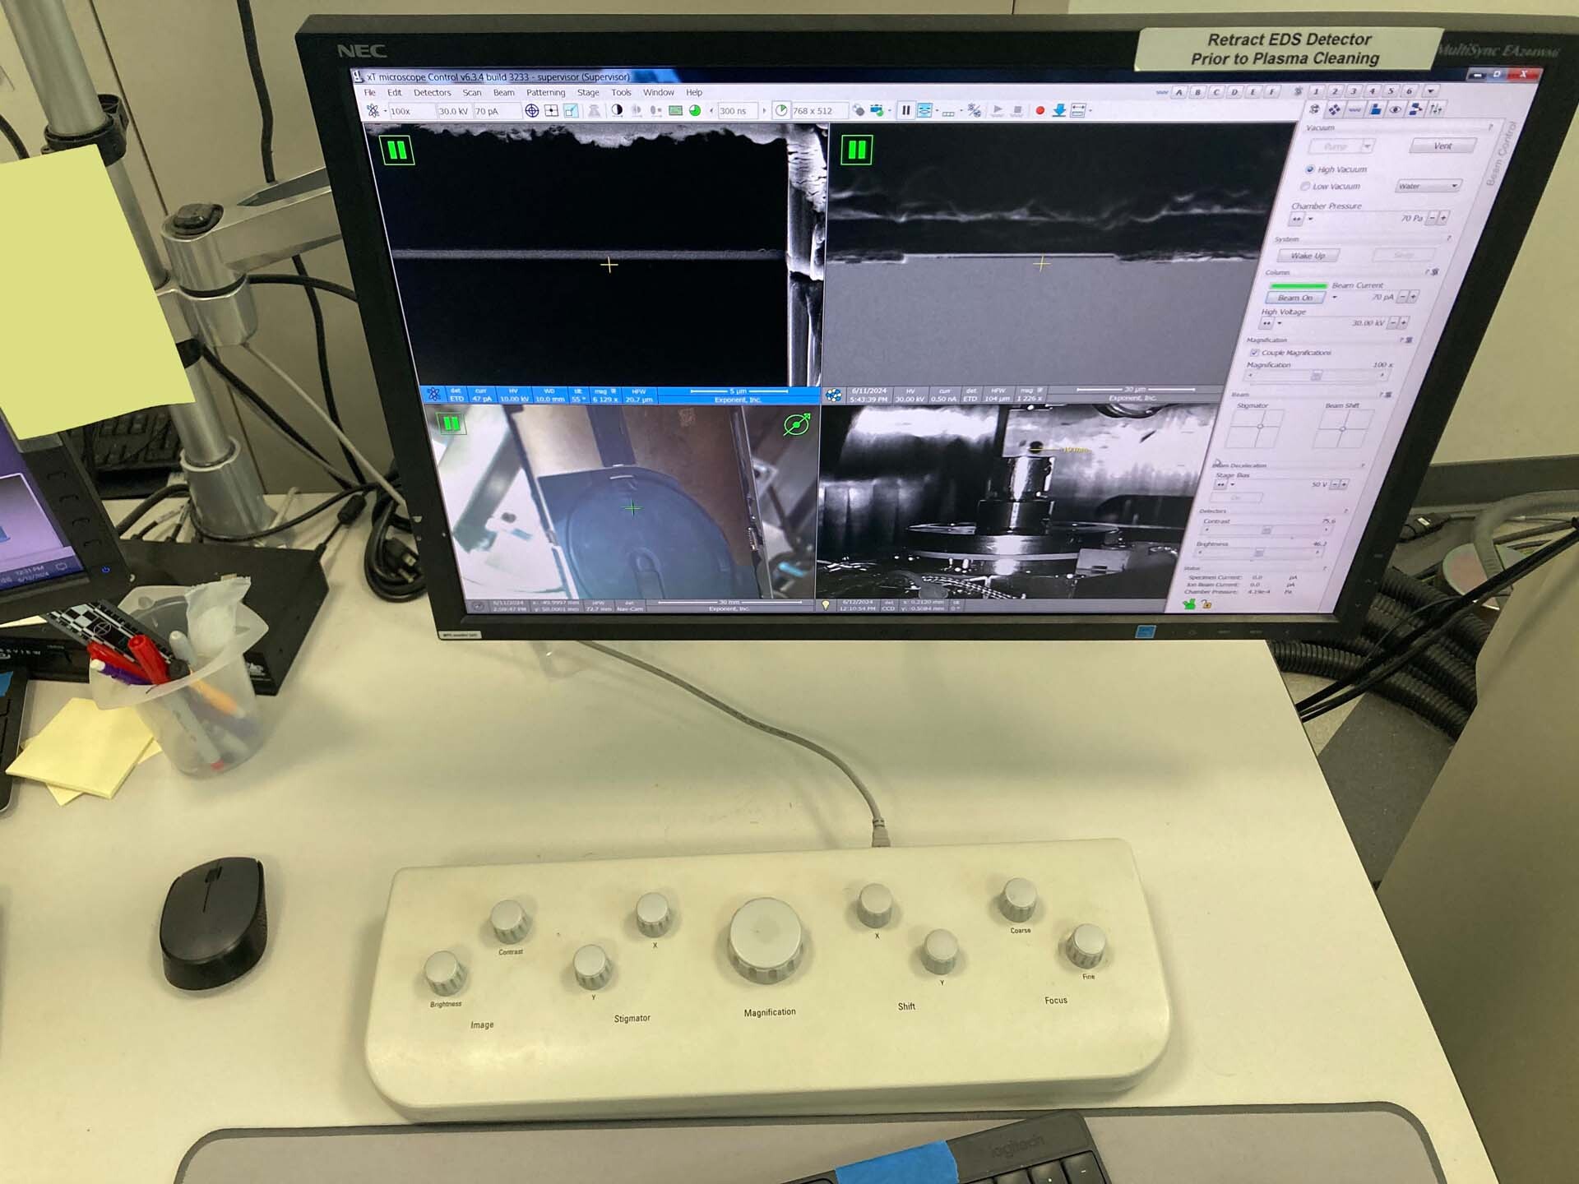The image size is (1579, 1184).
Task: Open the eye icon control page
Action: tap(1395, 109)
